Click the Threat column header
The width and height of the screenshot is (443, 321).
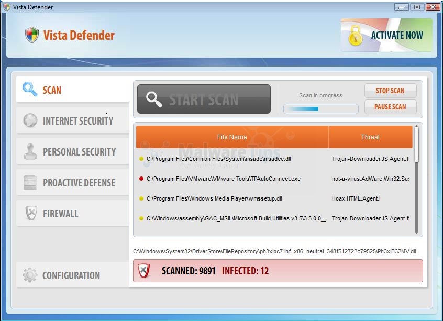pos(370,137)
